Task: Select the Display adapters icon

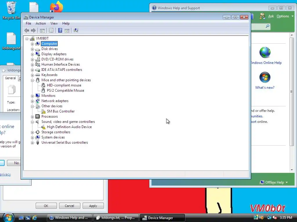Action: click(x=38, y=54)
